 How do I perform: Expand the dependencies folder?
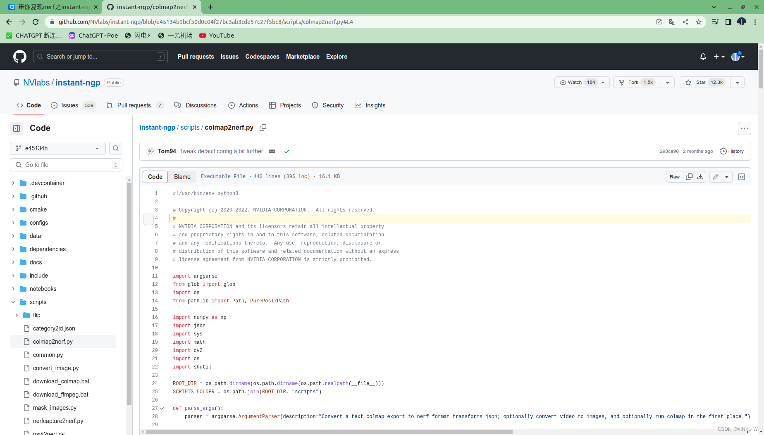point(13,249)
